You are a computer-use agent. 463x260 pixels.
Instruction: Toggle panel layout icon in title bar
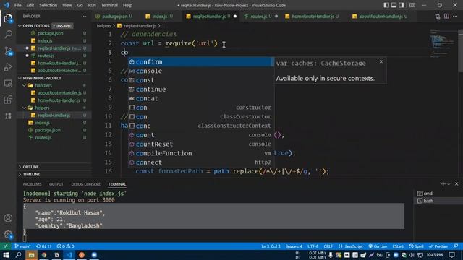tap(394, 5)
